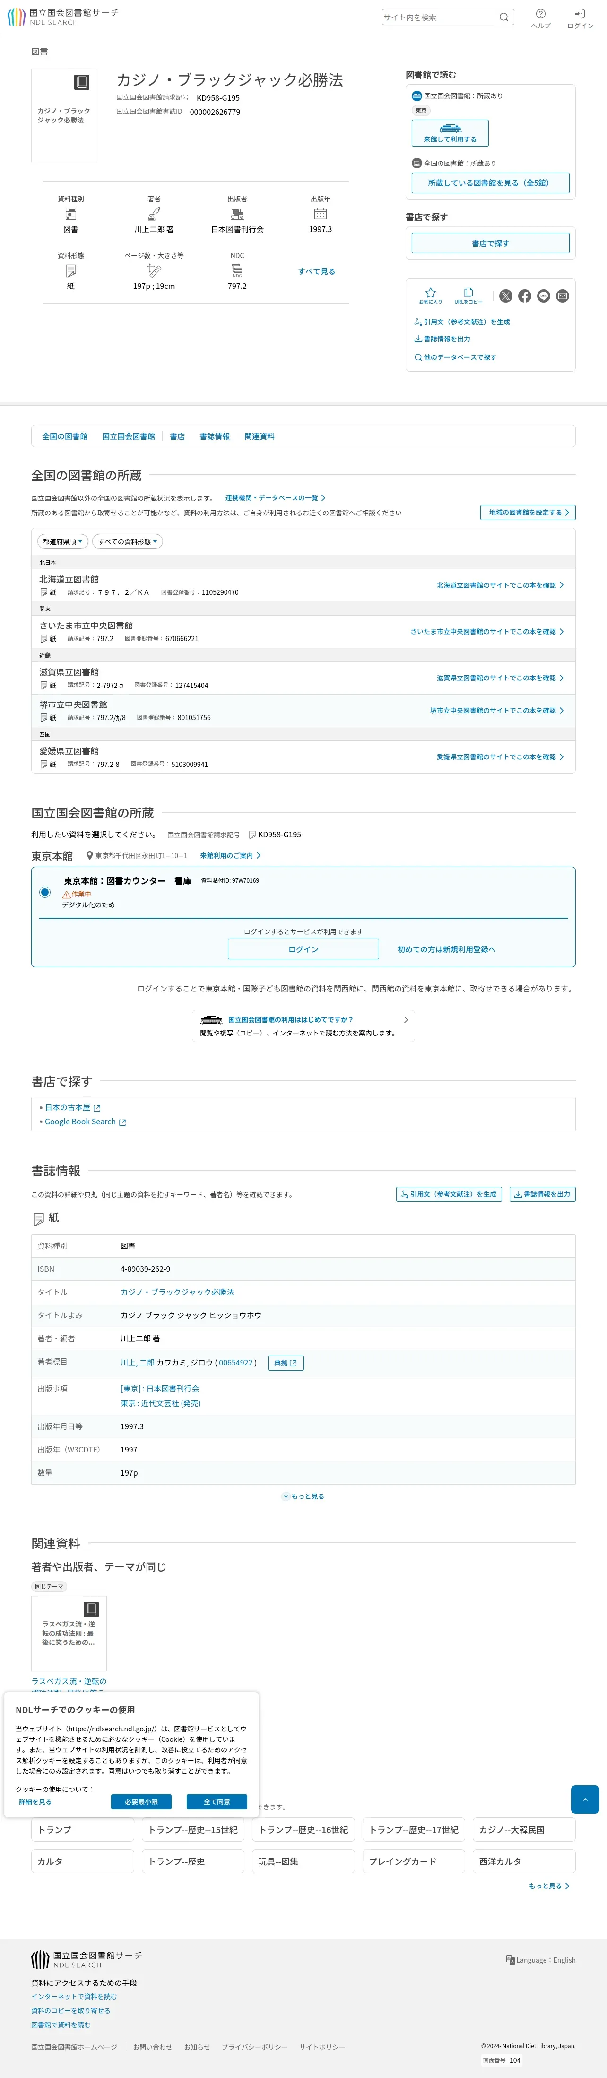The image size is (607, 2078).
Task: Expand すべて見る in summary section
Action: [316, 271]
